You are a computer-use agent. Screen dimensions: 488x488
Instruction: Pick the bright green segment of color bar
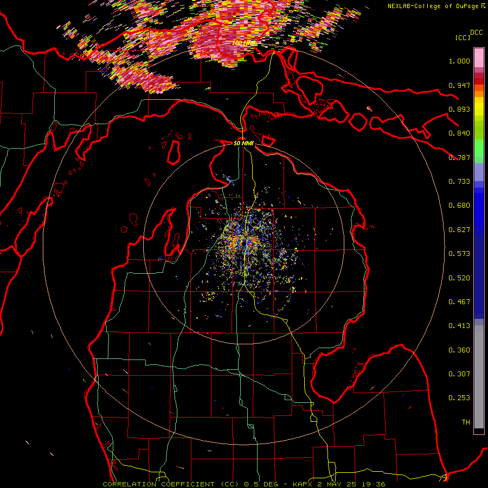(x=479, y=148)
